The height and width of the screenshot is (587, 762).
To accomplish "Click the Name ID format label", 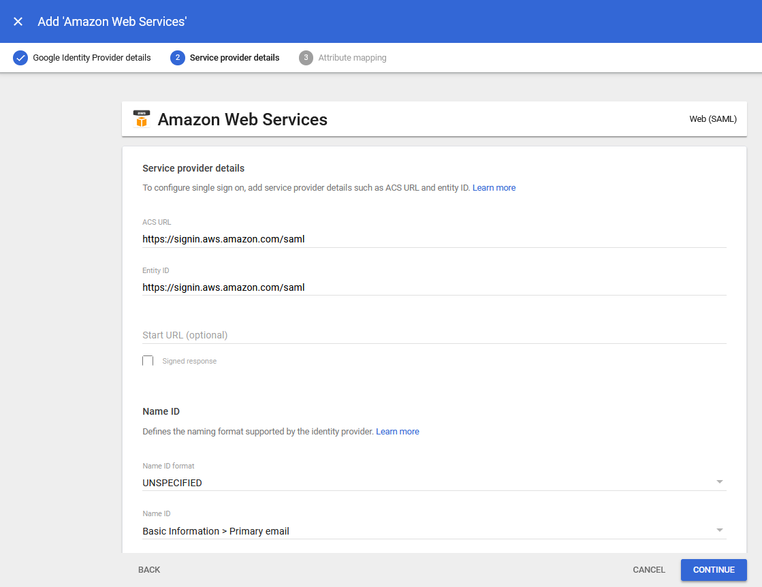I will tap(168, 466).
